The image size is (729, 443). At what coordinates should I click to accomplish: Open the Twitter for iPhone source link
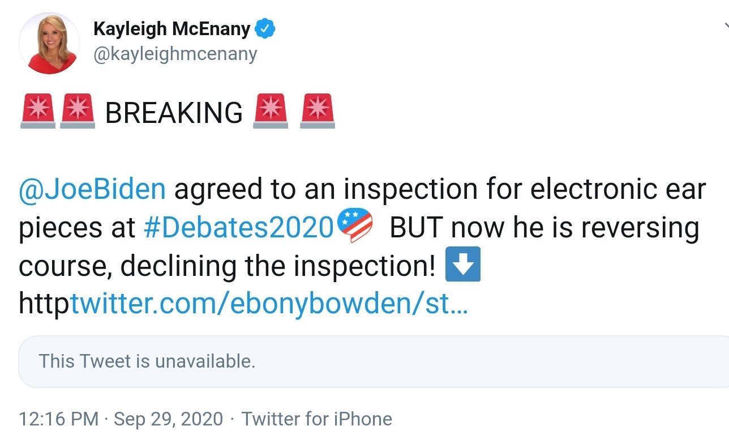(x=317, y=419)
